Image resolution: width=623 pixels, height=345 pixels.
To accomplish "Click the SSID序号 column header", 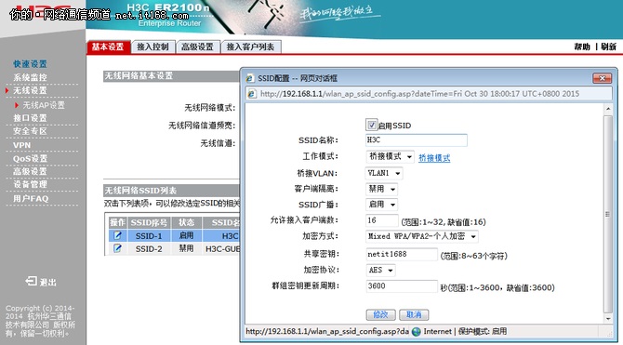I will click(149, 222).
